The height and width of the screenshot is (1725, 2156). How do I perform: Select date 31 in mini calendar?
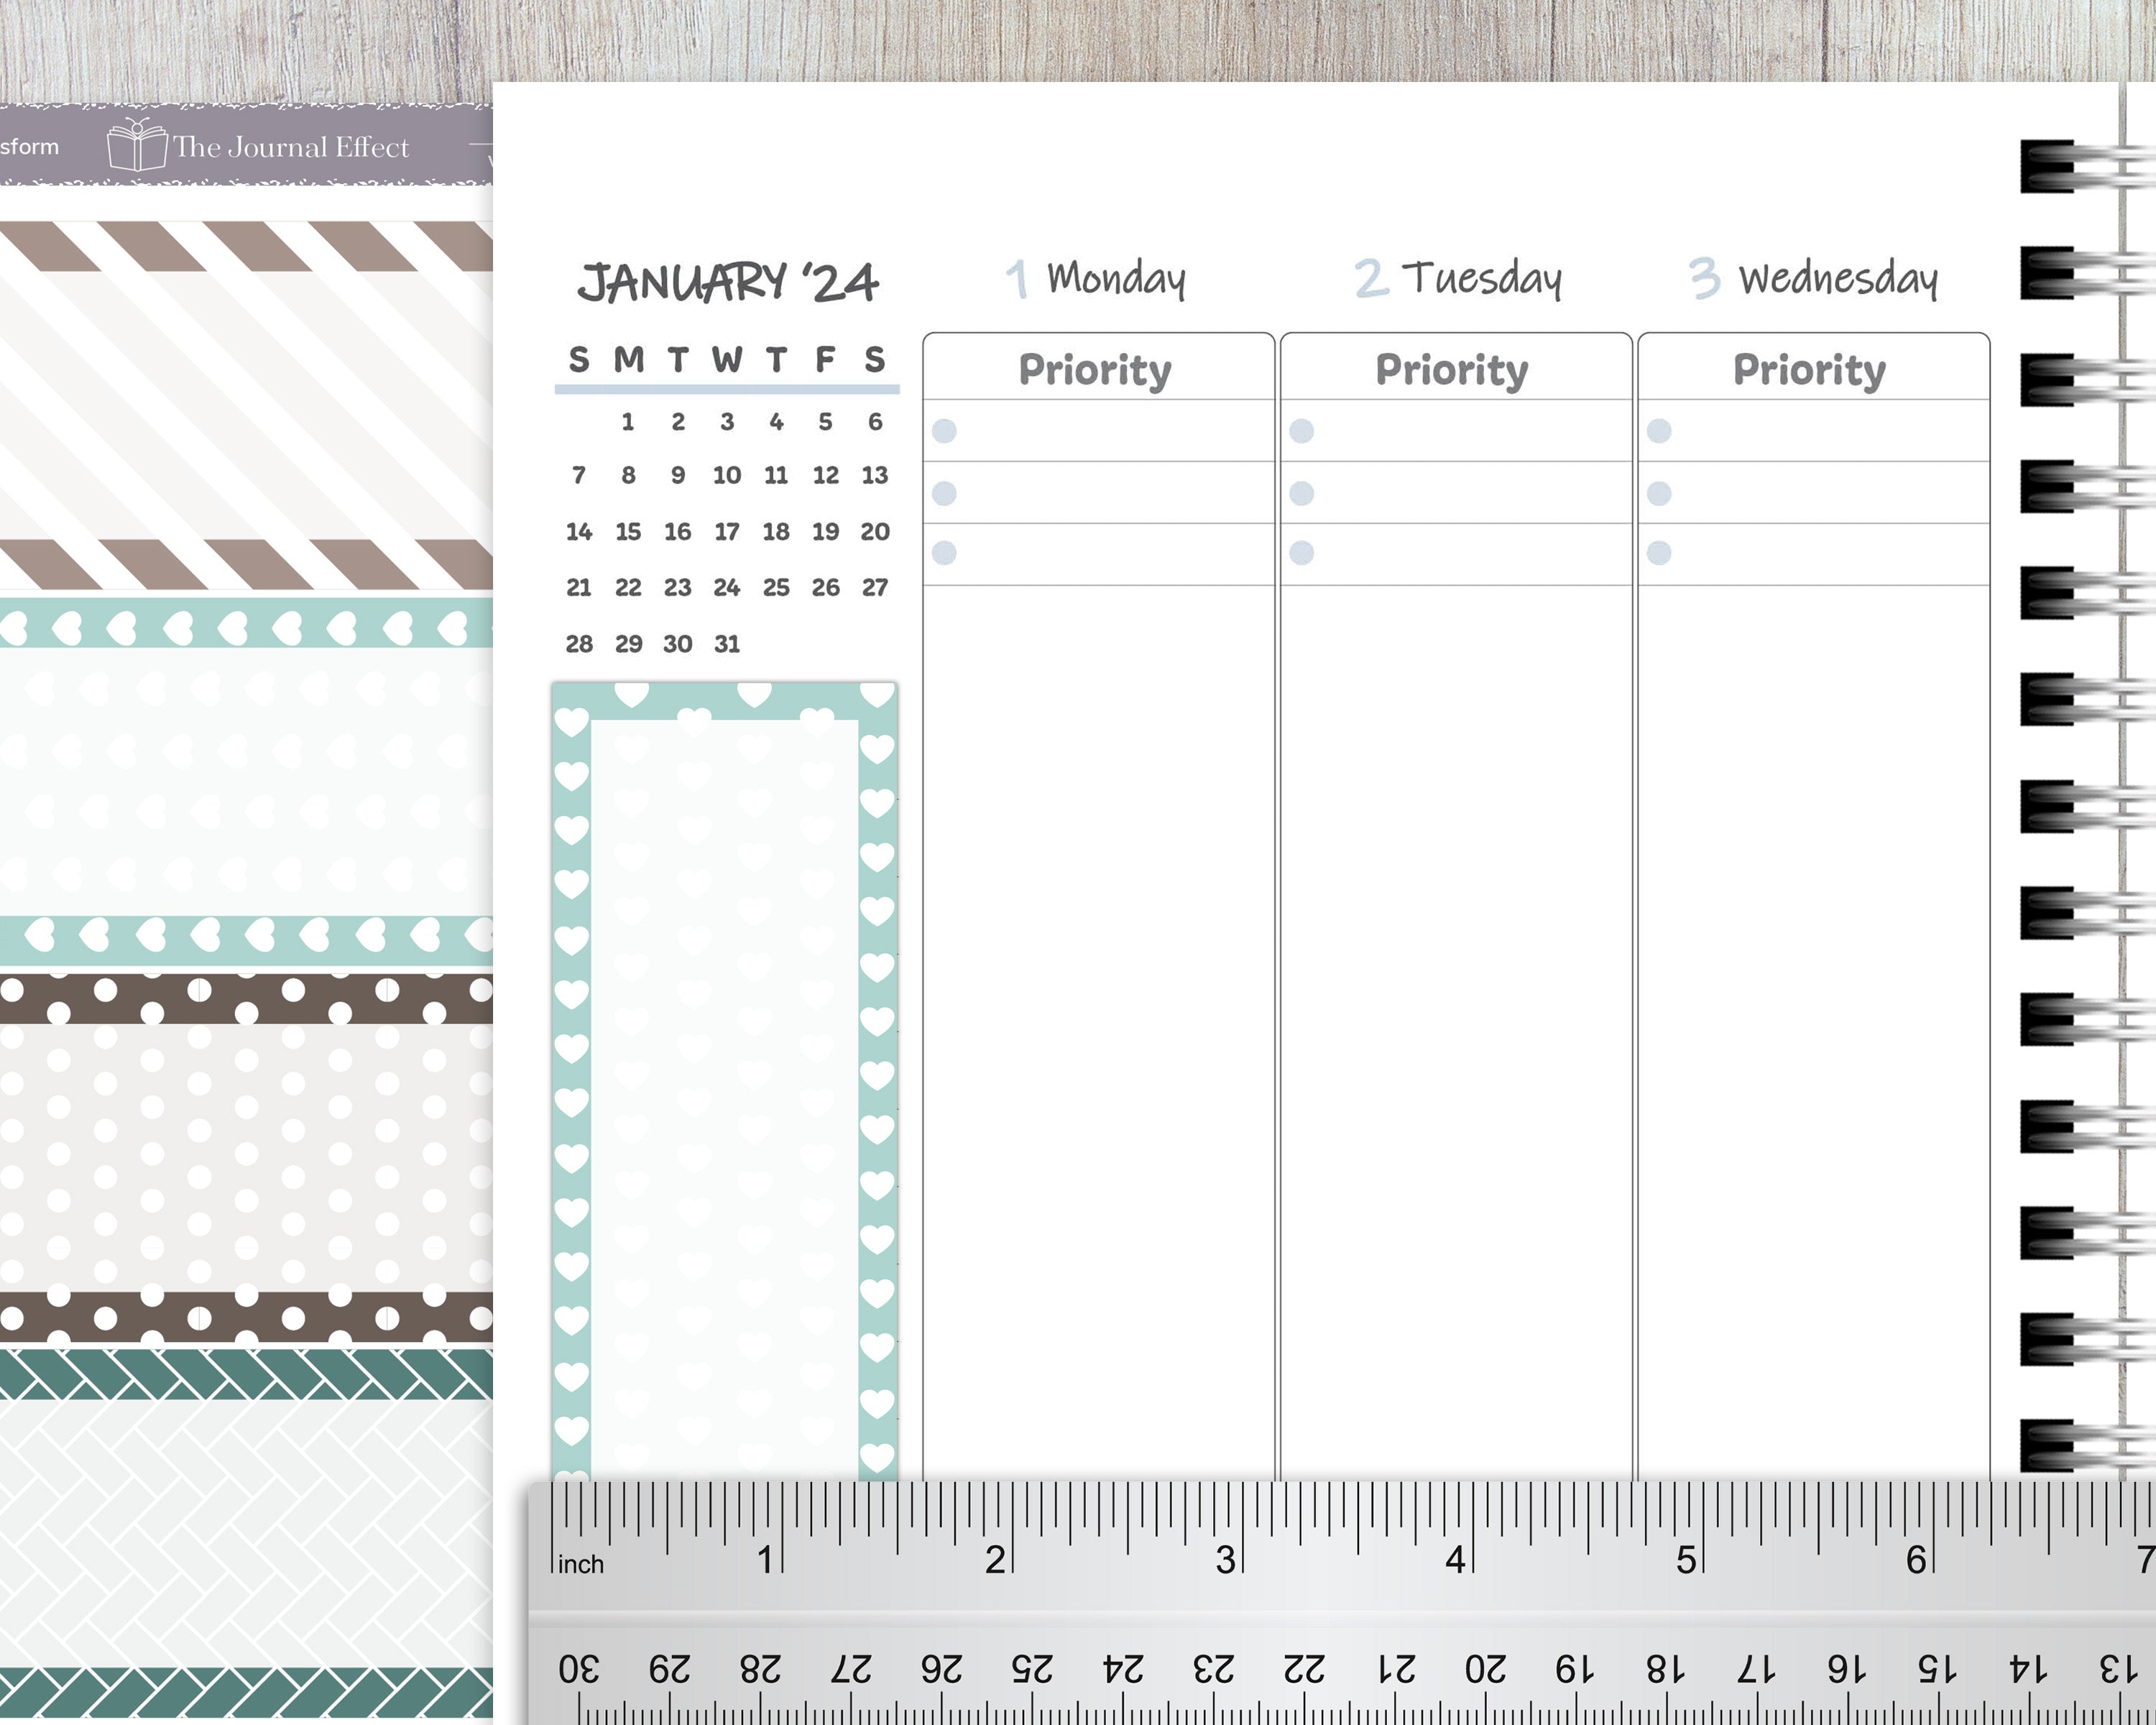pyautogui.click(x=727, y=644)
